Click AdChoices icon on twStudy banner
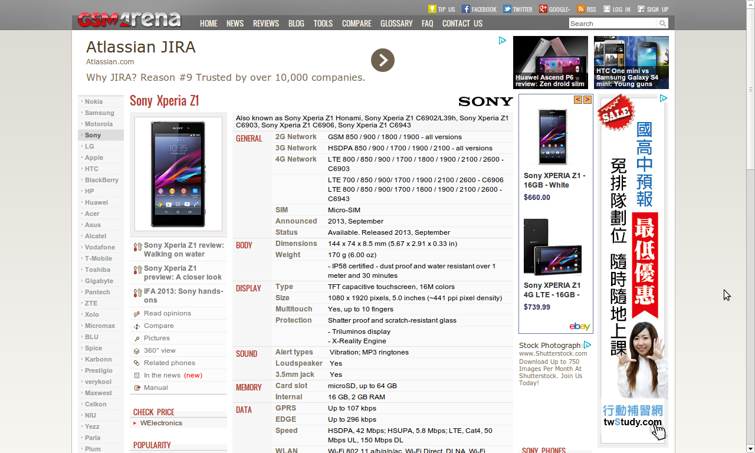The image size is (755, 453). tap(664, 99)
